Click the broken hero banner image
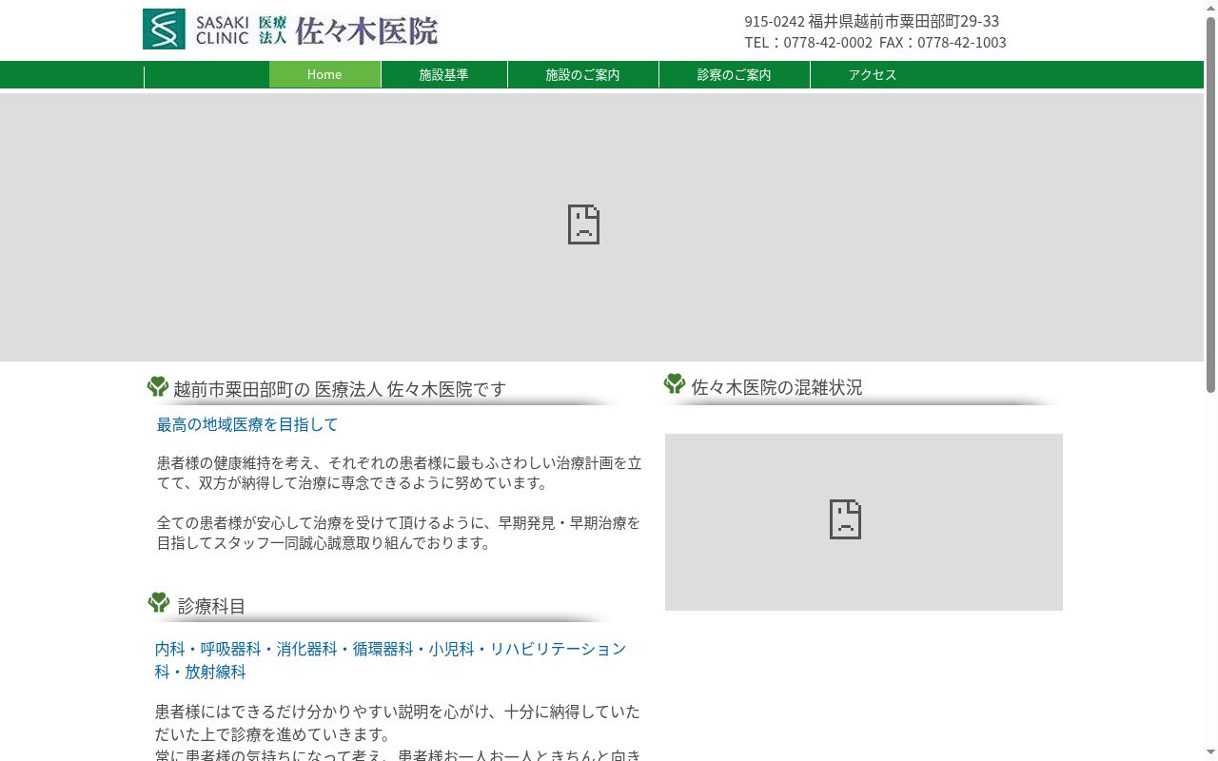 click(601, 226)
